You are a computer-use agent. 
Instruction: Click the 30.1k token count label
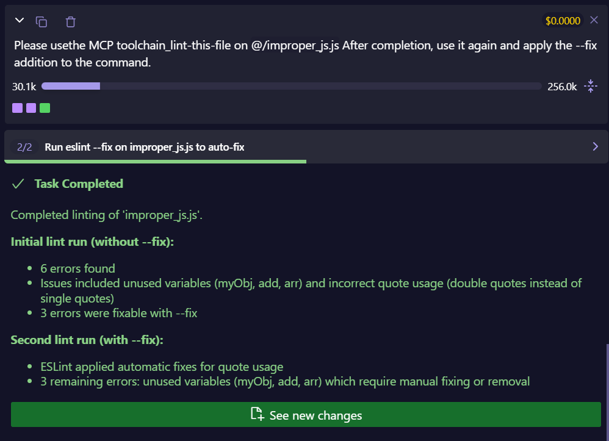[24, 87]
